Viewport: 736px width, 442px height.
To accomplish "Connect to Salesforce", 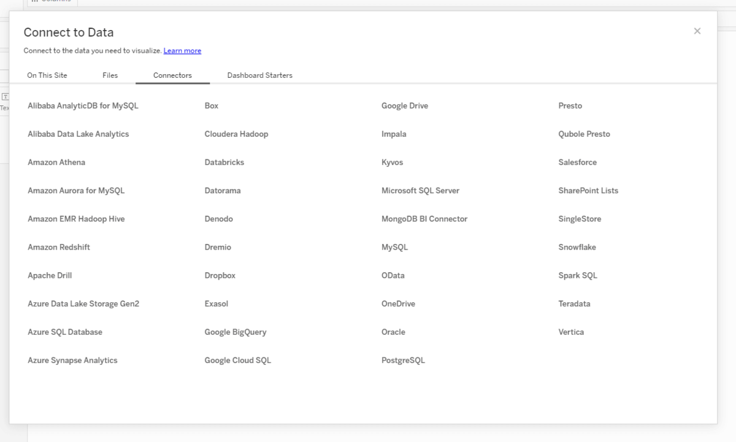I will (578, 162).
